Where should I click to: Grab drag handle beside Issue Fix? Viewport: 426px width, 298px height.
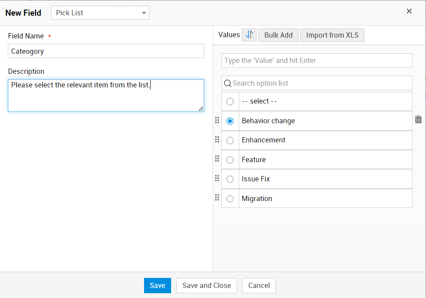point(217,178)
